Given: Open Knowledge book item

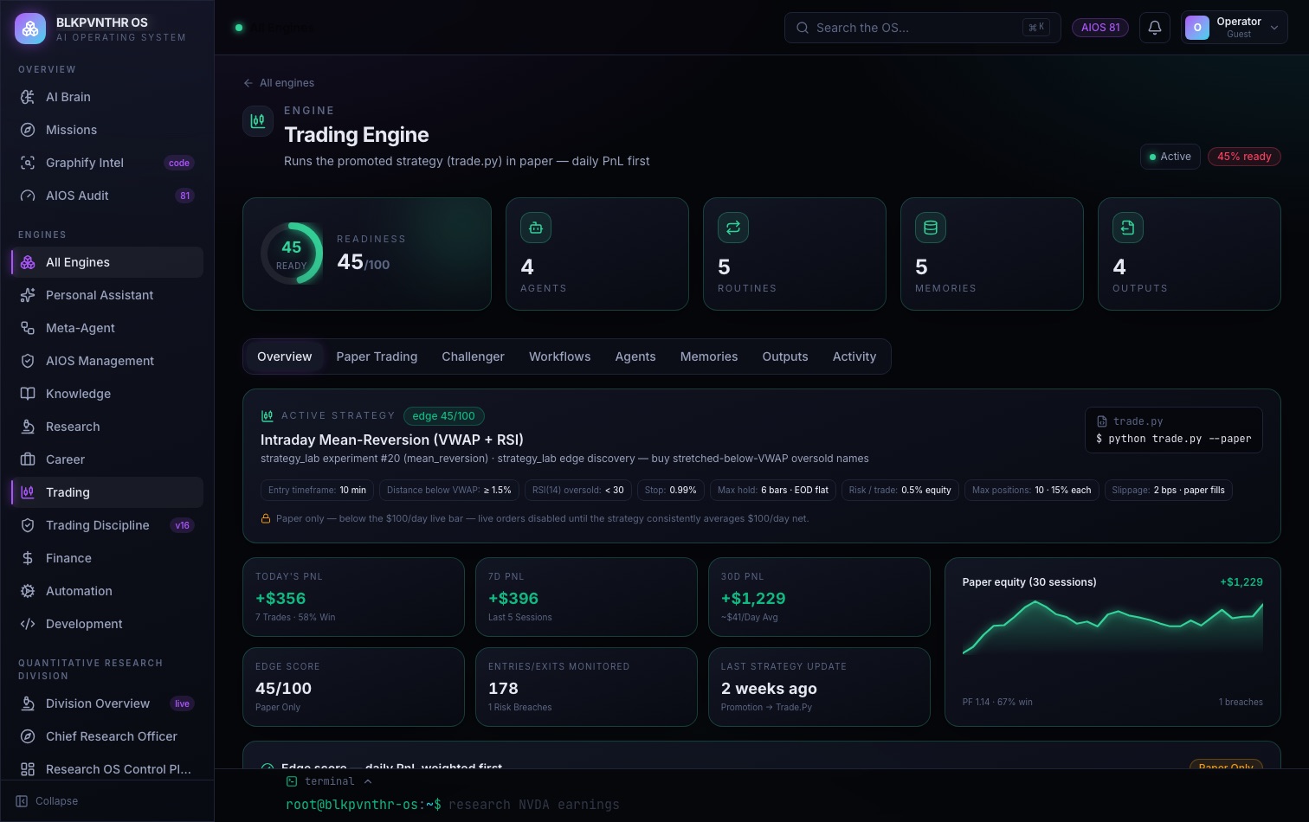Looking at the screenshot, I should (x=107, y=394).
